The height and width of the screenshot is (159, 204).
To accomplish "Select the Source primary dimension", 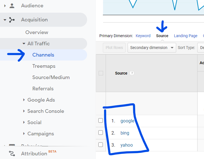I will point(162,36).
